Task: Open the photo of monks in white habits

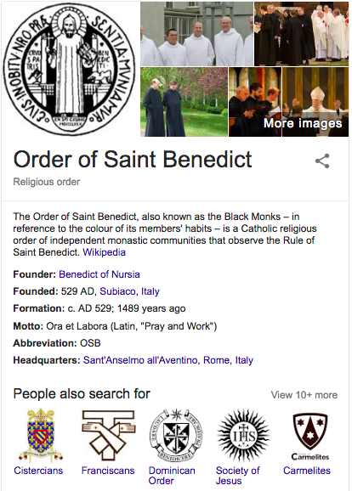Action: 196,34
